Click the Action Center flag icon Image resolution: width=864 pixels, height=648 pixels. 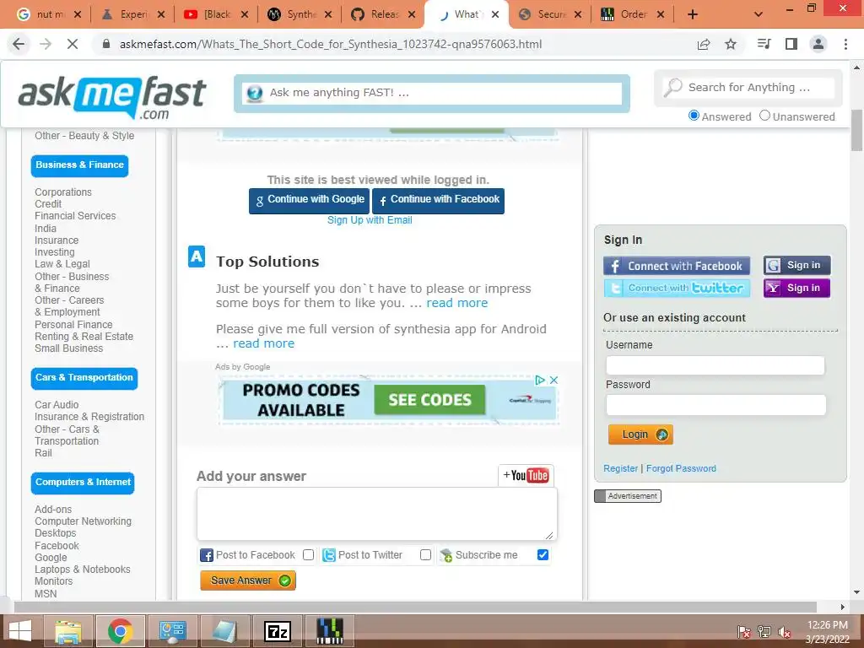pyautogui.click(x=744, y=632)
